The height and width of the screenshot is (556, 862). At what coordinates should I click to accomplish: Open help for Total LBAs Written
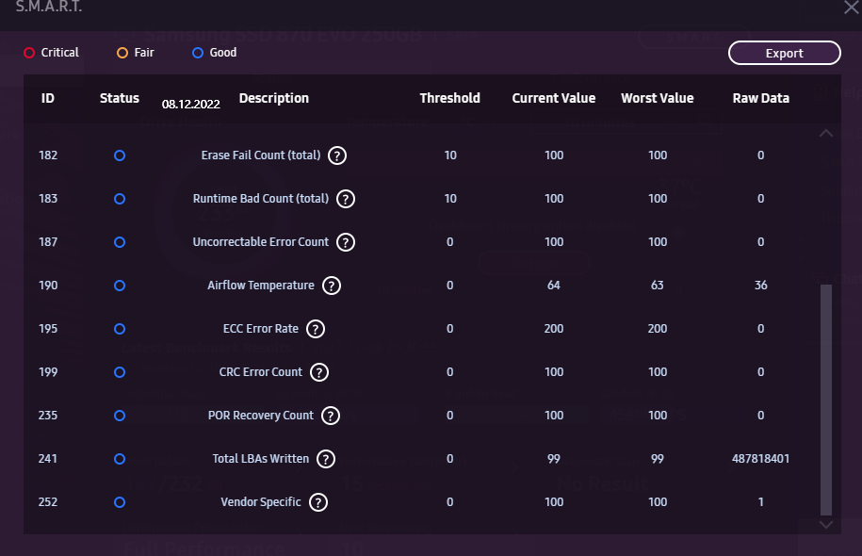pyautogui.click(x=326, y=459)
